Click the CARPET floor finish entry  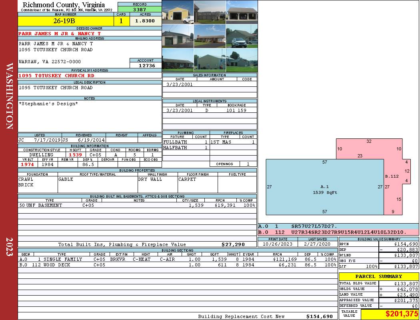pyautogui.click(x=187, y=179)
